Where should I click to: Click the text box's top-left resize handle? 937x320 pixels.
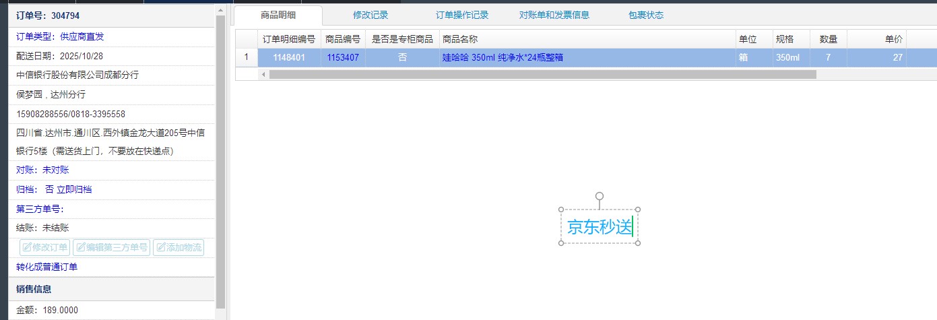coord(561,210)
